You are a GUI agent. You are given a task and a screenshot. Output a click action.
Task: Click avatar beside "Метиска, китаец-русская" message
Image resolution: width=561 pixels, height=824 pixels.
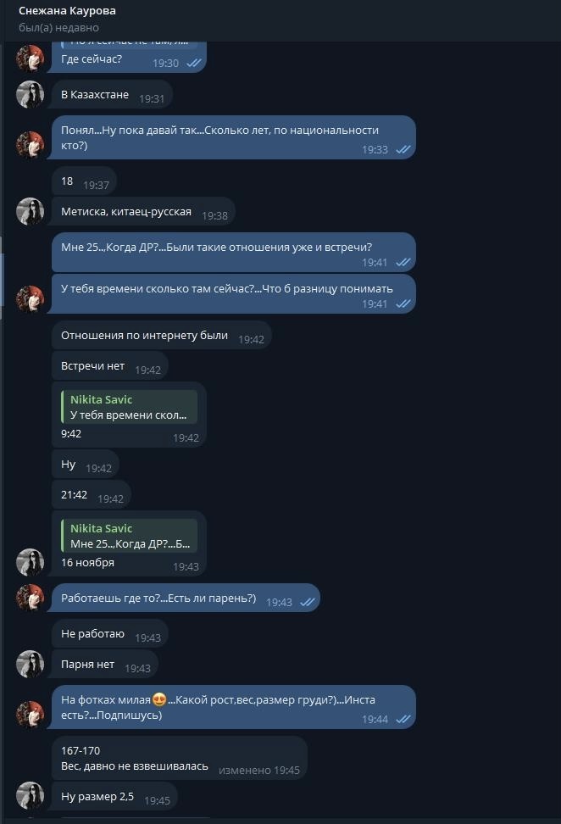click(x=31, y=211)
